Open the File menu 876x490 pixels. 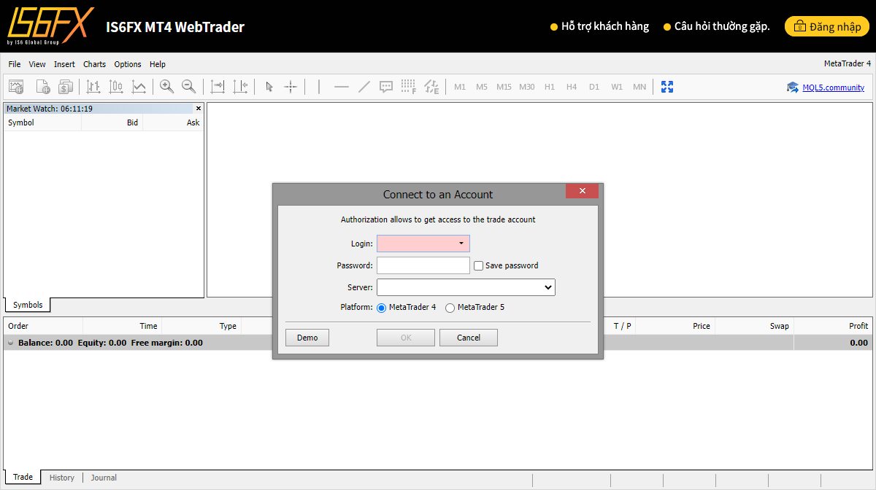tap(15, 64)
